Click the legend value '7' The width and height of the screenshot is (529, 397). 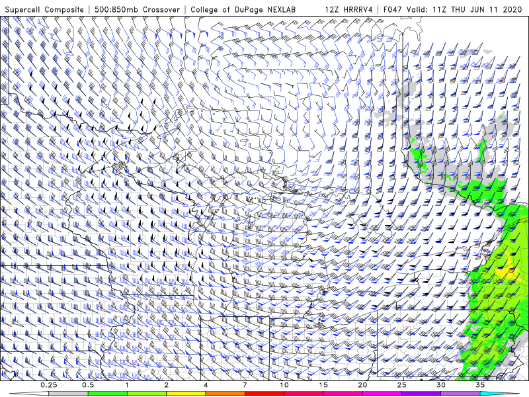[245, 385]
